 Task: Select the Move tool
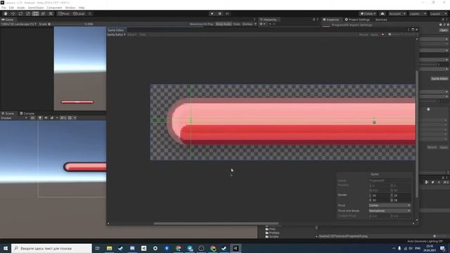pos(13,13)
